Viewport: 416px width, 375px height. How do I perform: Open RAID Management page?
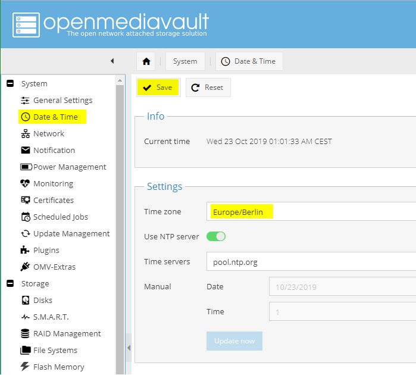tap(67, 333)
